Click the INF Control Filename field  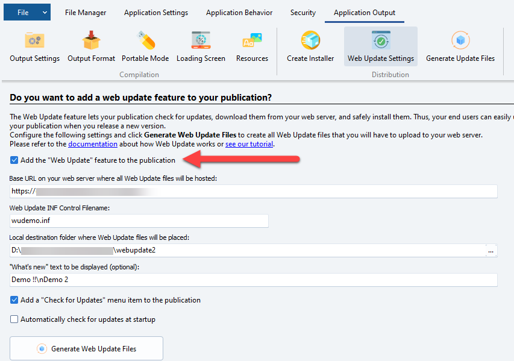point(139,221)
